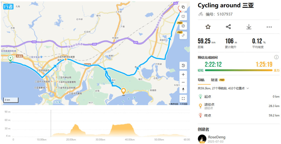Reset map north with compass button

[183, 90]
